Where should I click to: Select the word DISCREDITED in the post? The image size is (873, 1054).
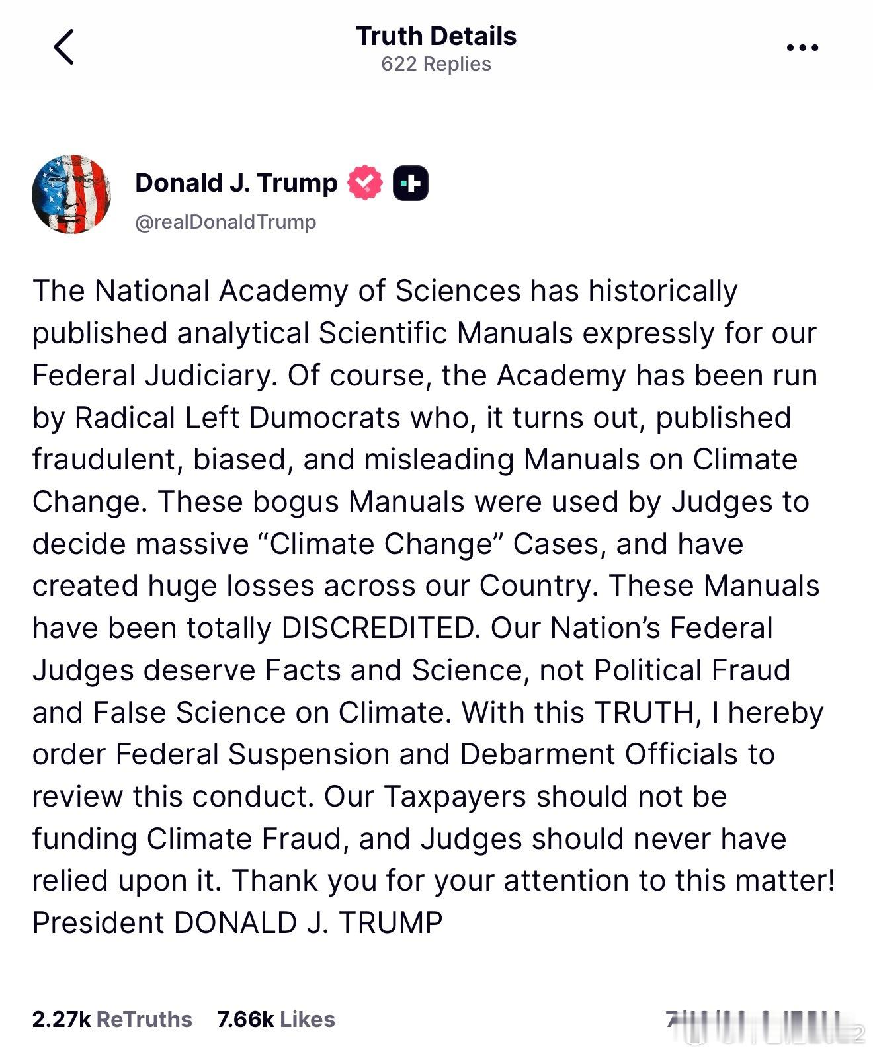tap(381, 628)
